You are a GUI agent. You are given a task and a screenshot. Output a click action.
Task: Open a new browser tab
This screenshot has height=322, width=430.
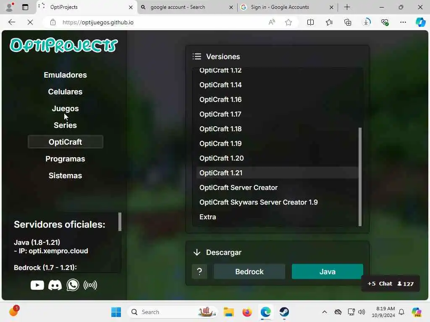click(347, 7)
